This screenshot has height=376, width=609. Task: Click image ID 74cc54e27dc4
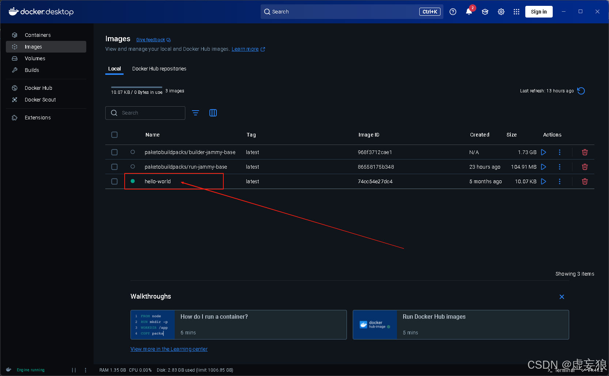point(375,181)
